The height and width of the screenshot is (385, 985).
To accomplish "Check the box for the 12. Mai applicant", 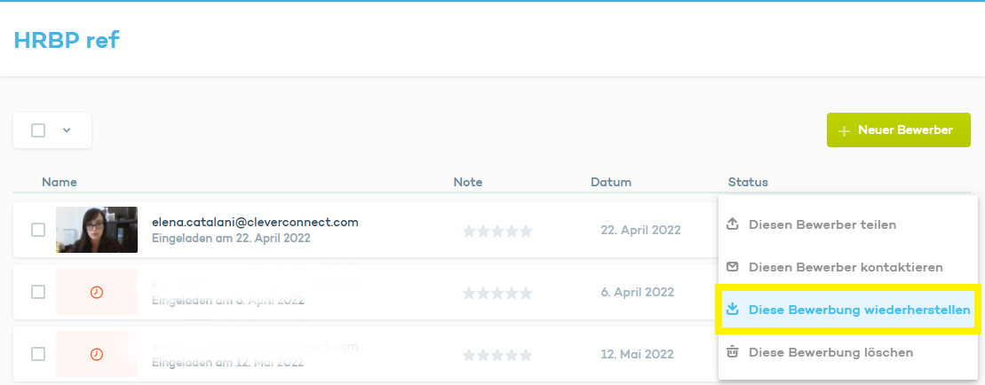I will (38, 354).
